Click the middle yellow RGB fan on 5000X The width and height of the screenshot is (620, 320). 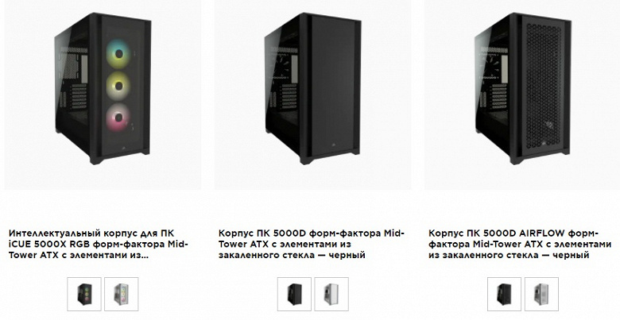click(x=118, y=86)
